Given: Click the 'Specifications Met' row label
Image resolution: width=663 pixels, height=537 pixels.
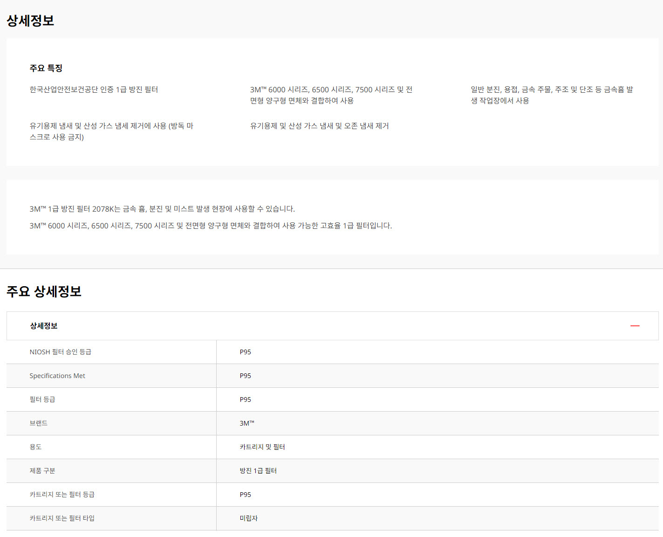Looking at the screenshot, I should click(x=57, y=376).
